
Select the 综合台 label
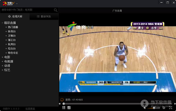tap(12, 48)
